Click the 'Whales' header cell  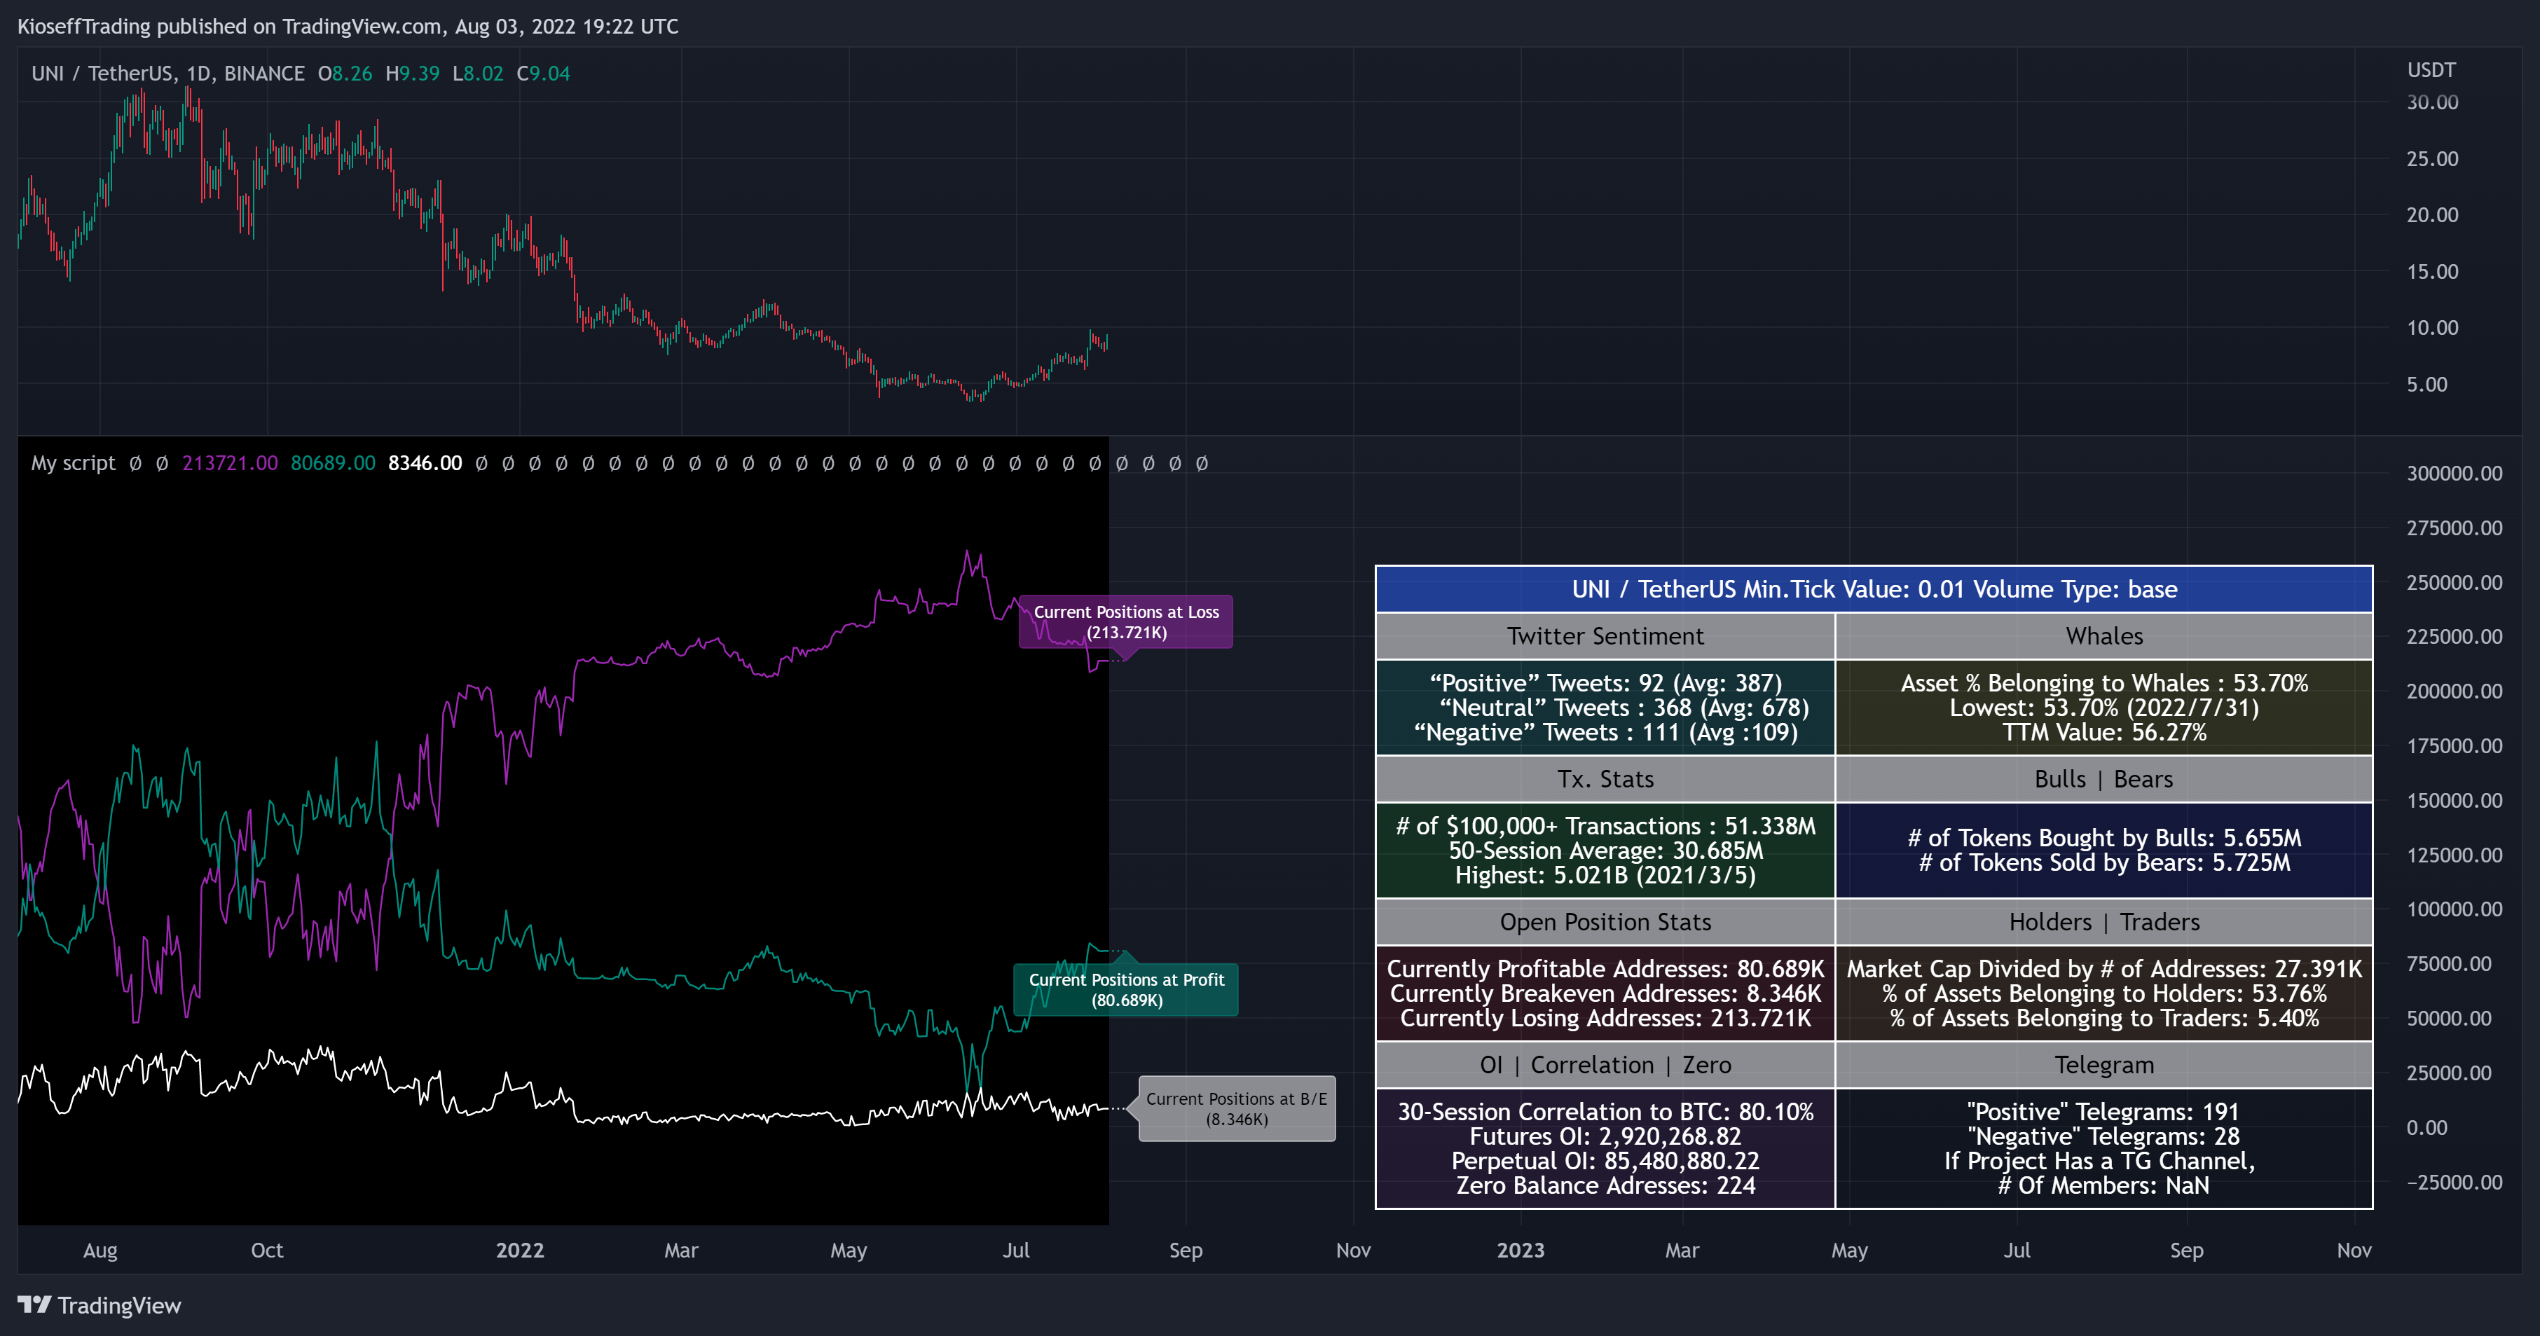[2104, 636]
